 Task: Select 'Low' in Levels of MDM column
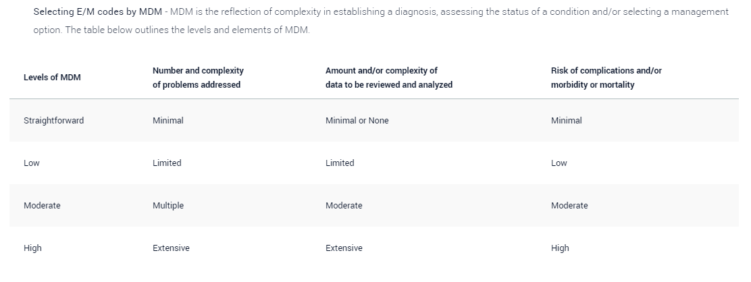(32, 163)
